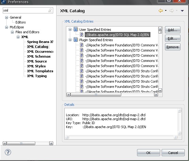Click the xml filter text field
The height and width of the screenshot is (161, 189).
coord(28,10)
